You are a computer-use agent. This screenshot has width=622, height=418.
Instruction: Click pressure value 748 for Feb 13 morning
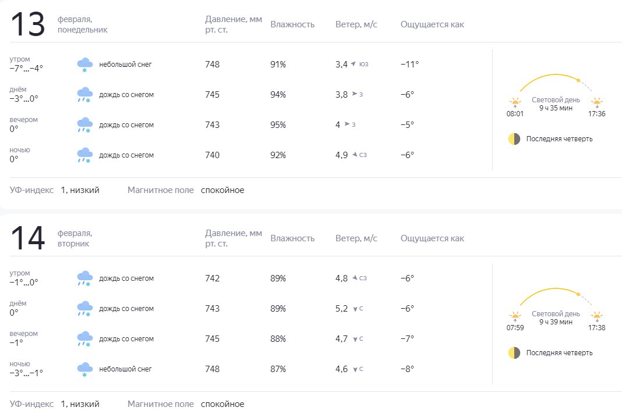click(213, 65)
